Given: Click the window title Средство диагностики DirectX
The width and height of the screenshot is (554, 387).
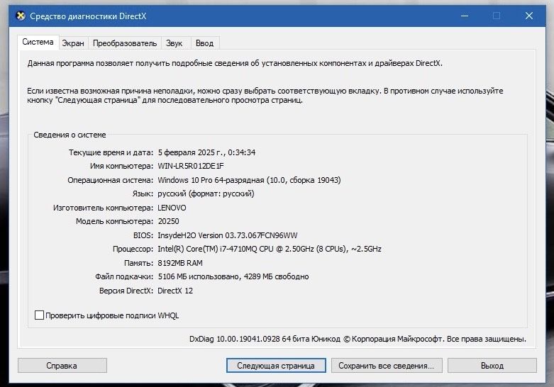Looking at the screenshot, I should pos(88,16).
